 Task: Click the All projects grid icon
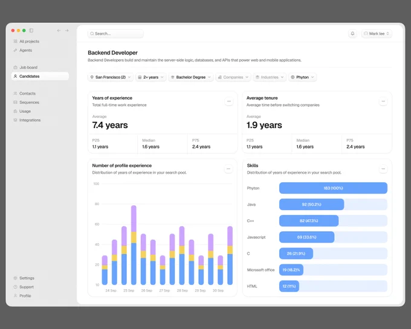coord(15,42)
